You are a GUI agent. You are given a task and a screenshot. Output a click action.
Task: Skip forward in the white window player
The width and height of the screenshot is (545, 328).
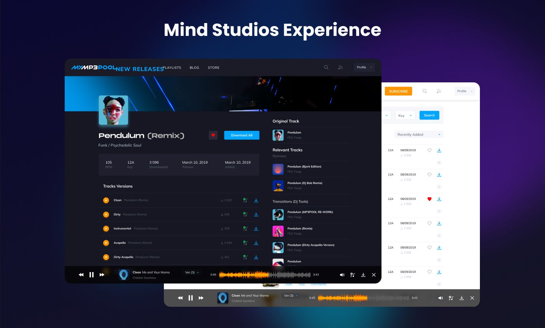click(201, 298)
